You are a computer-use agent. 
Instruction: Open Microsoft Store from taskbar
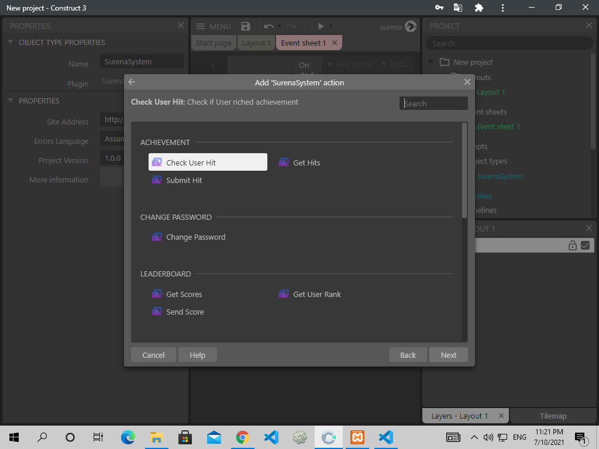click(185, 437)
